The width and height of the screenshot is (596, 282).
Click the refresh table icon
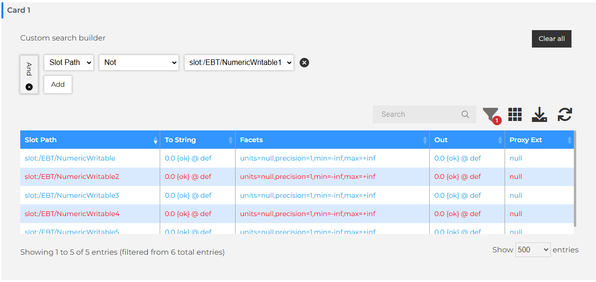(564, 114)
